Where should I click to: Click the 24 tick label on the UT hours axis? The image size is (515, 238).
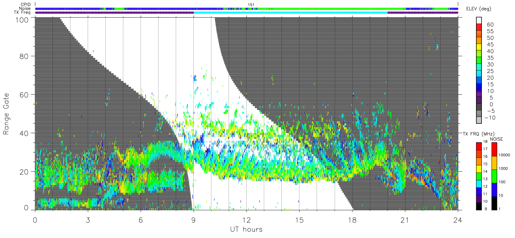tap(458, 220)
